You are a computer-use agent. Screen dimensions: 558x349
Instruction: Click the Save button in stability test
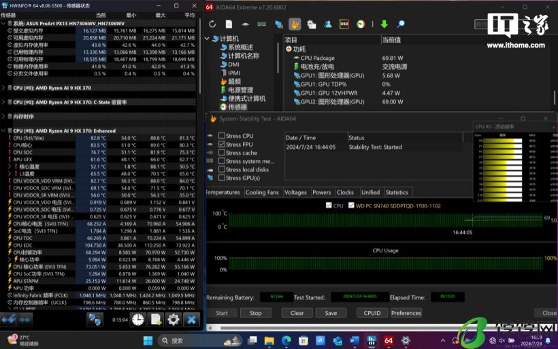331,313
